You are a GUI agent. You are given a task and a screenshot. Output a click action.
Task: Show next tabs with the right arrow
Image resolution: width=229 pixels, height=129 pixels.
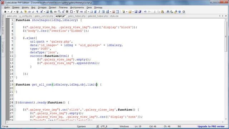pos(223,16)
